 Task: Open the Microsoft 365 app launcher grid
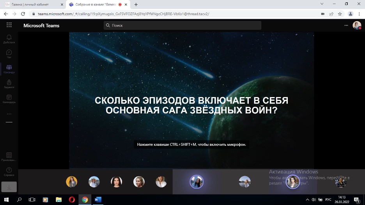[x=9, y=25]
